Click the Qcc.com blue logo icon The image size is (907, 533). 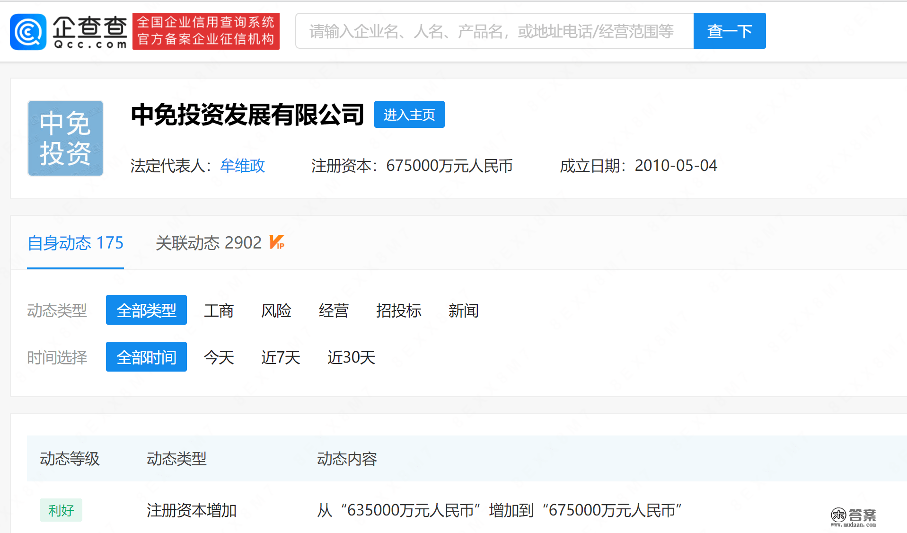(x=28, y=31)
